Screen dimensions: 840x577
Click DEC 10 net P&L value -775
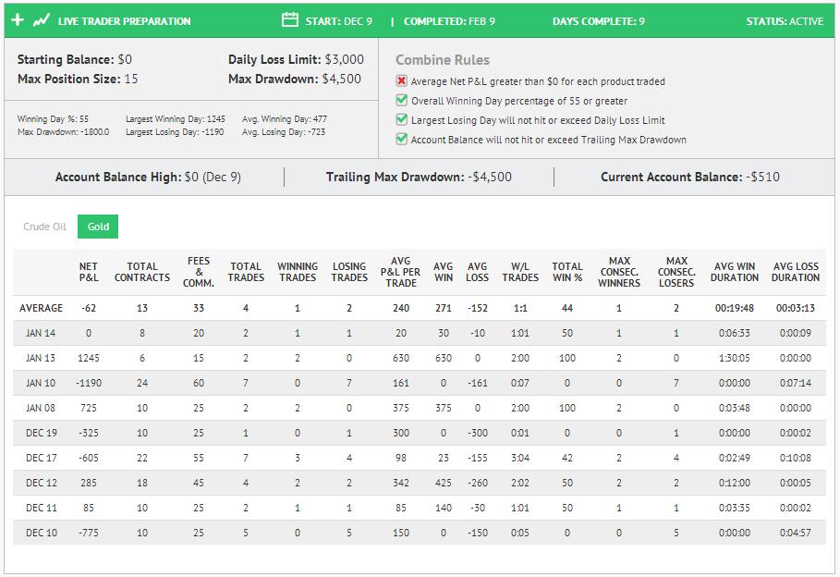89,533
